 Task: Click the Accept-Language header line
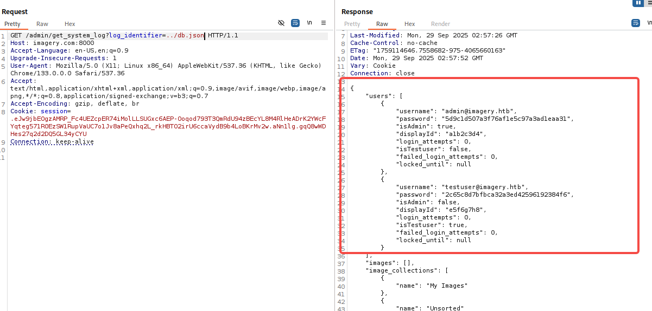click(x=69, y=50)
